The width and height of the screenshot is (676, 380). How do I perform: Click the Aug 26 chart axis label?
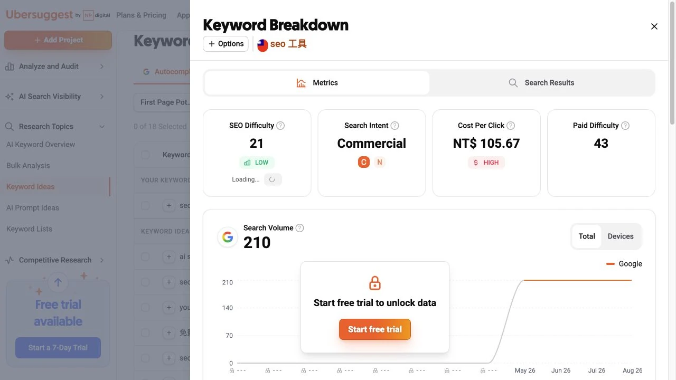pos(632,370)
